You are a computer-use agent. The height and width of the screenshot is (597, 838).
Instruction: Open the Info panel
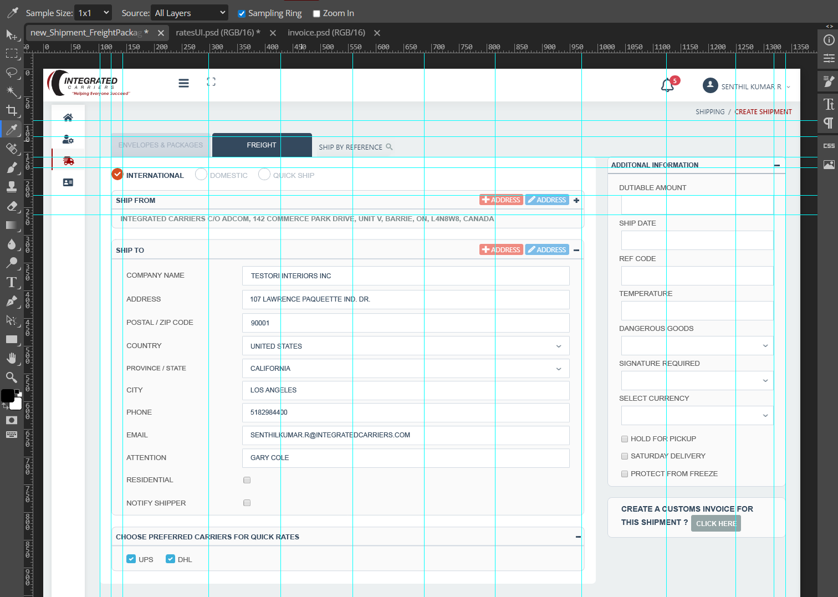(x=829, y=40)
